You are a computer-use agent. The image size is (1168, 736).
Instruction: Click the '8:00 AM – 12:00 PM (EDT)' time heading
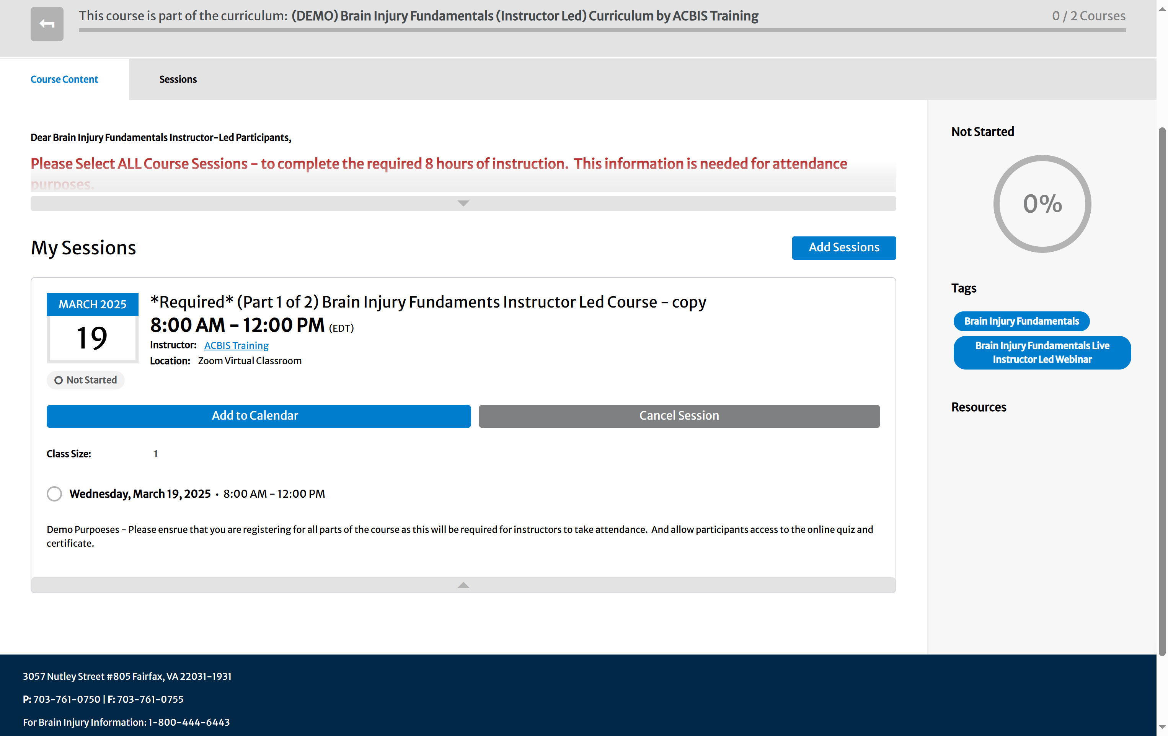click(x=252, y=325)
